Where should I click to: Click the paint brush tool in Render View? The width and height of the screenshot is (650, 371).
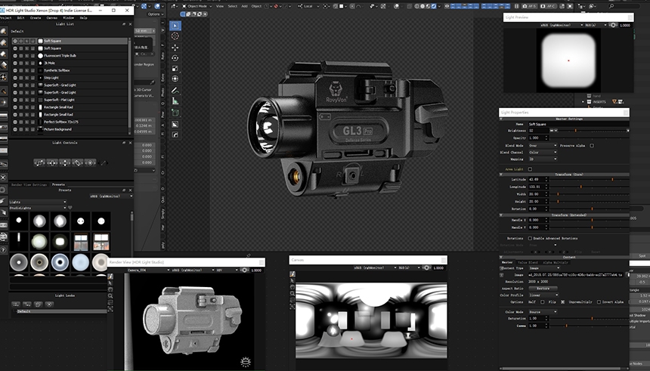click(110, 277)
